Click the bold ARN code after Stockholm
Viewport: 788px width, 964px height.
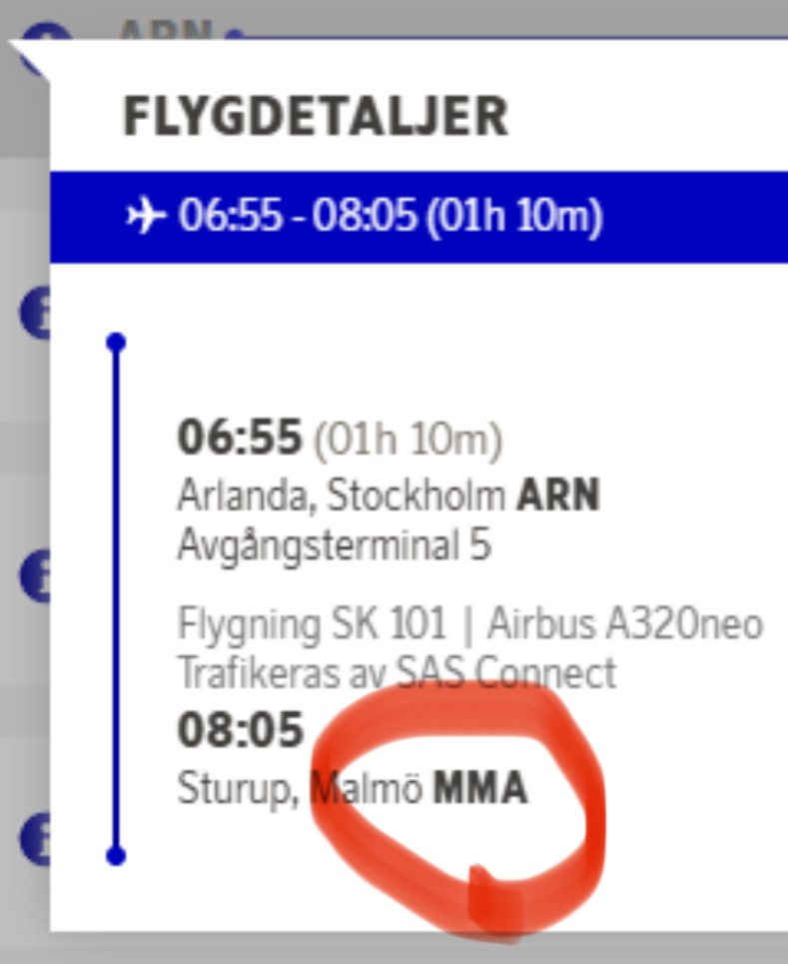click(558, 495)
